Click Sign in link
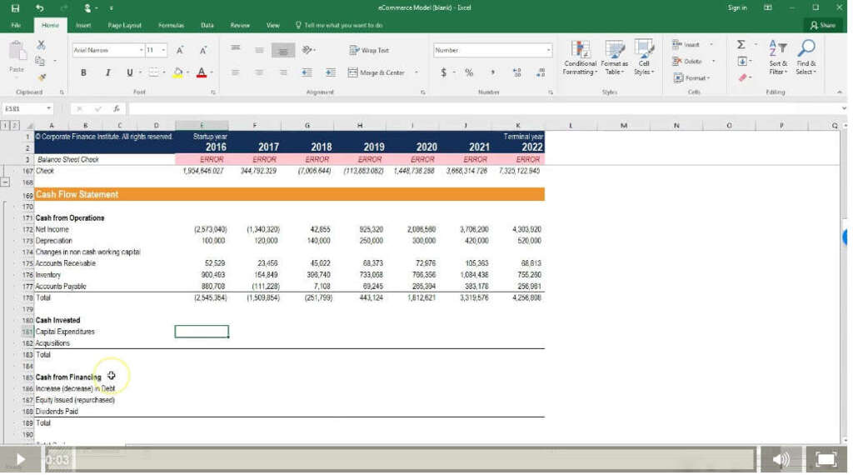 coord(737,7)
